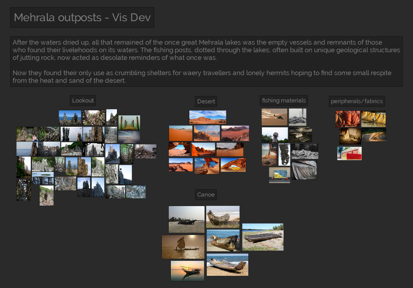Pick the sepia draped beige cloth image
413x288 pixels.
(350, 136)
